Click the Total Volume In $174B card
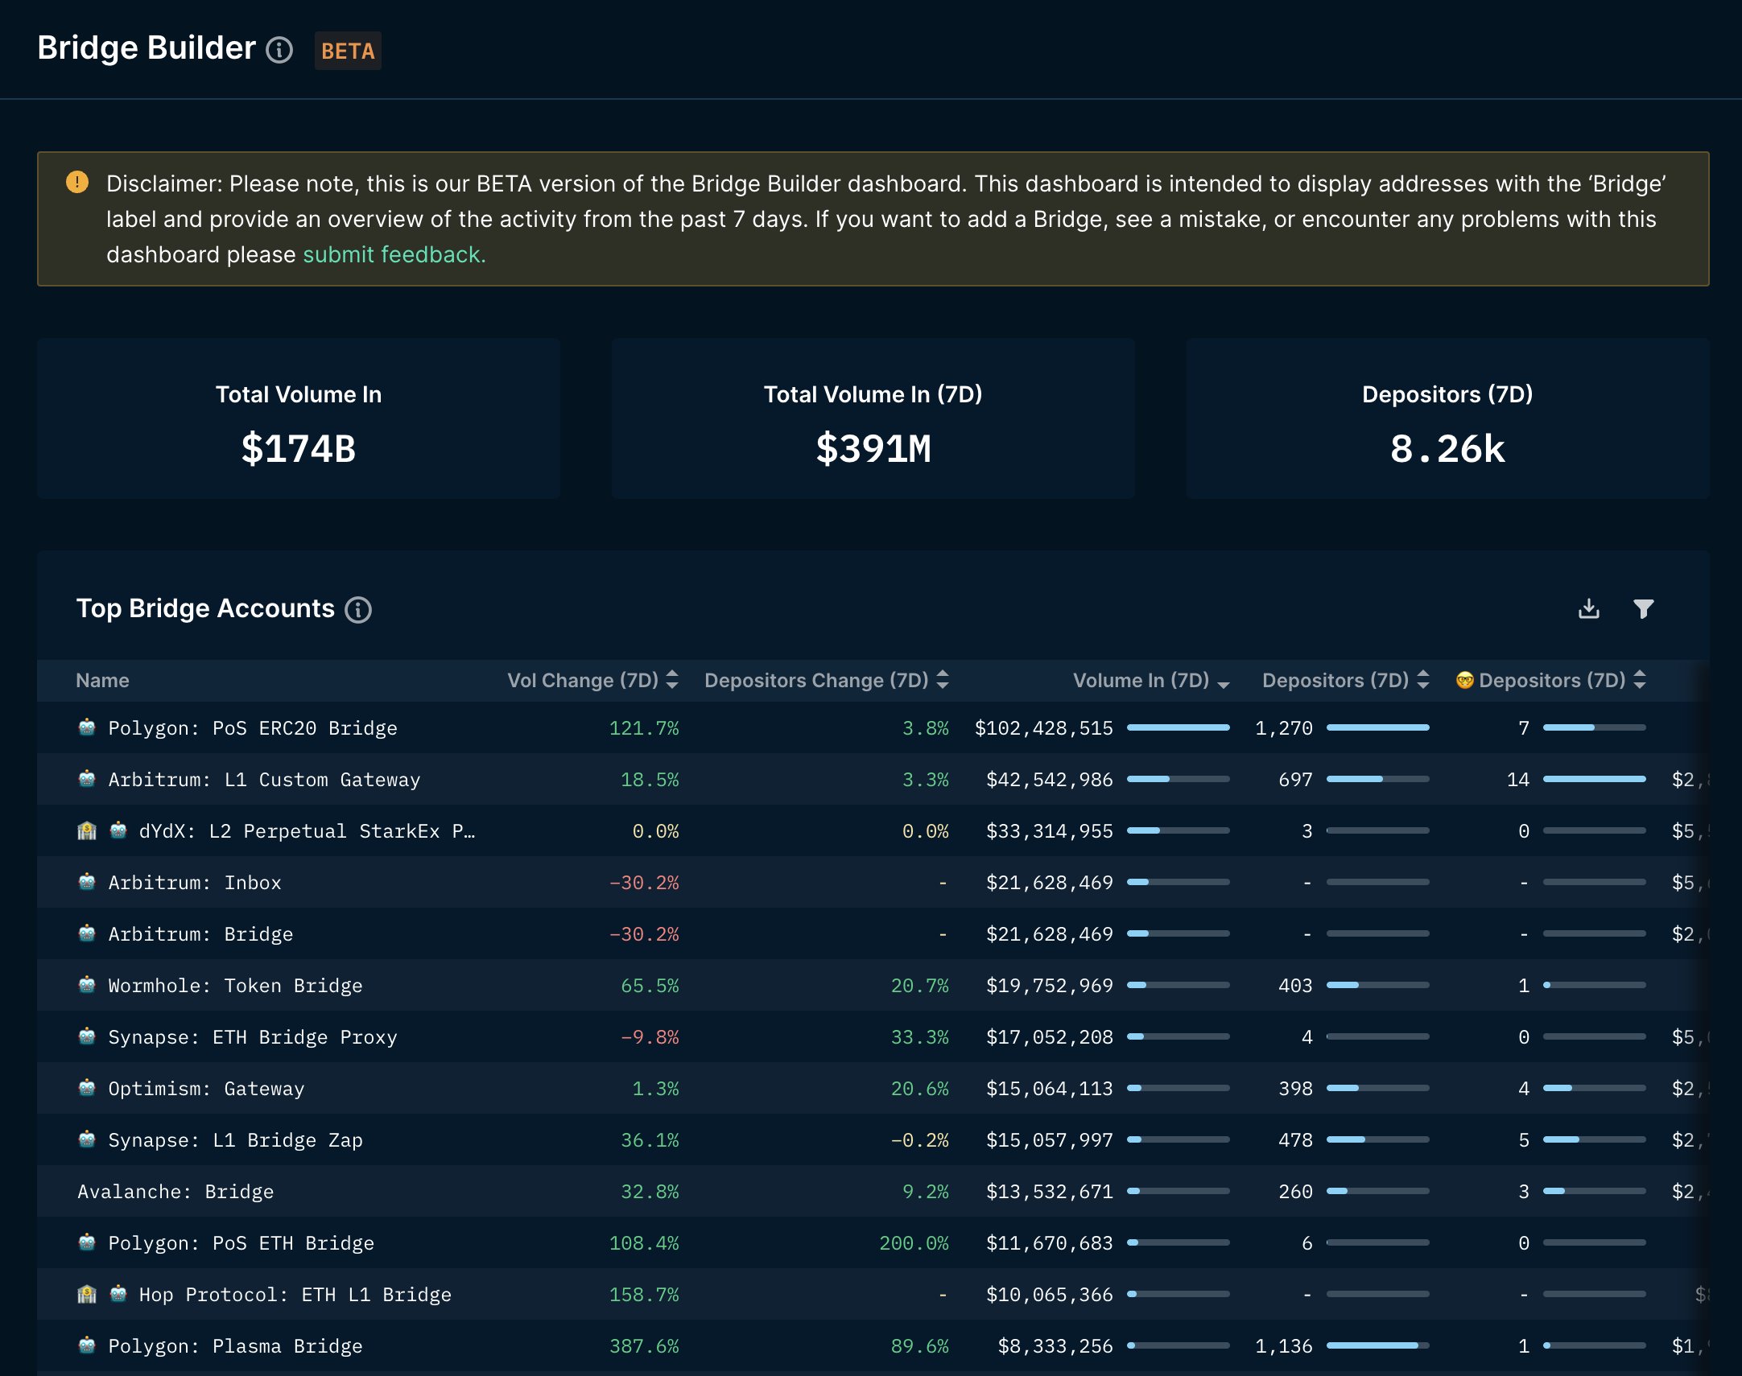 coord(299,419)
